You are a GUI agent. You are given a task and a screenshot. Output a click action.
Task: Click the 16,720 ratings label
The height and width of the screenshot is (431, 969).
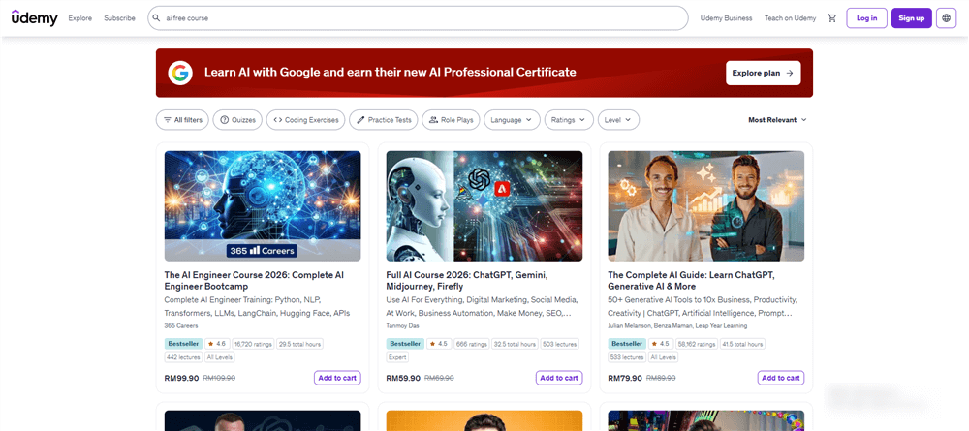pyautogui.click(x=252, y=344)
